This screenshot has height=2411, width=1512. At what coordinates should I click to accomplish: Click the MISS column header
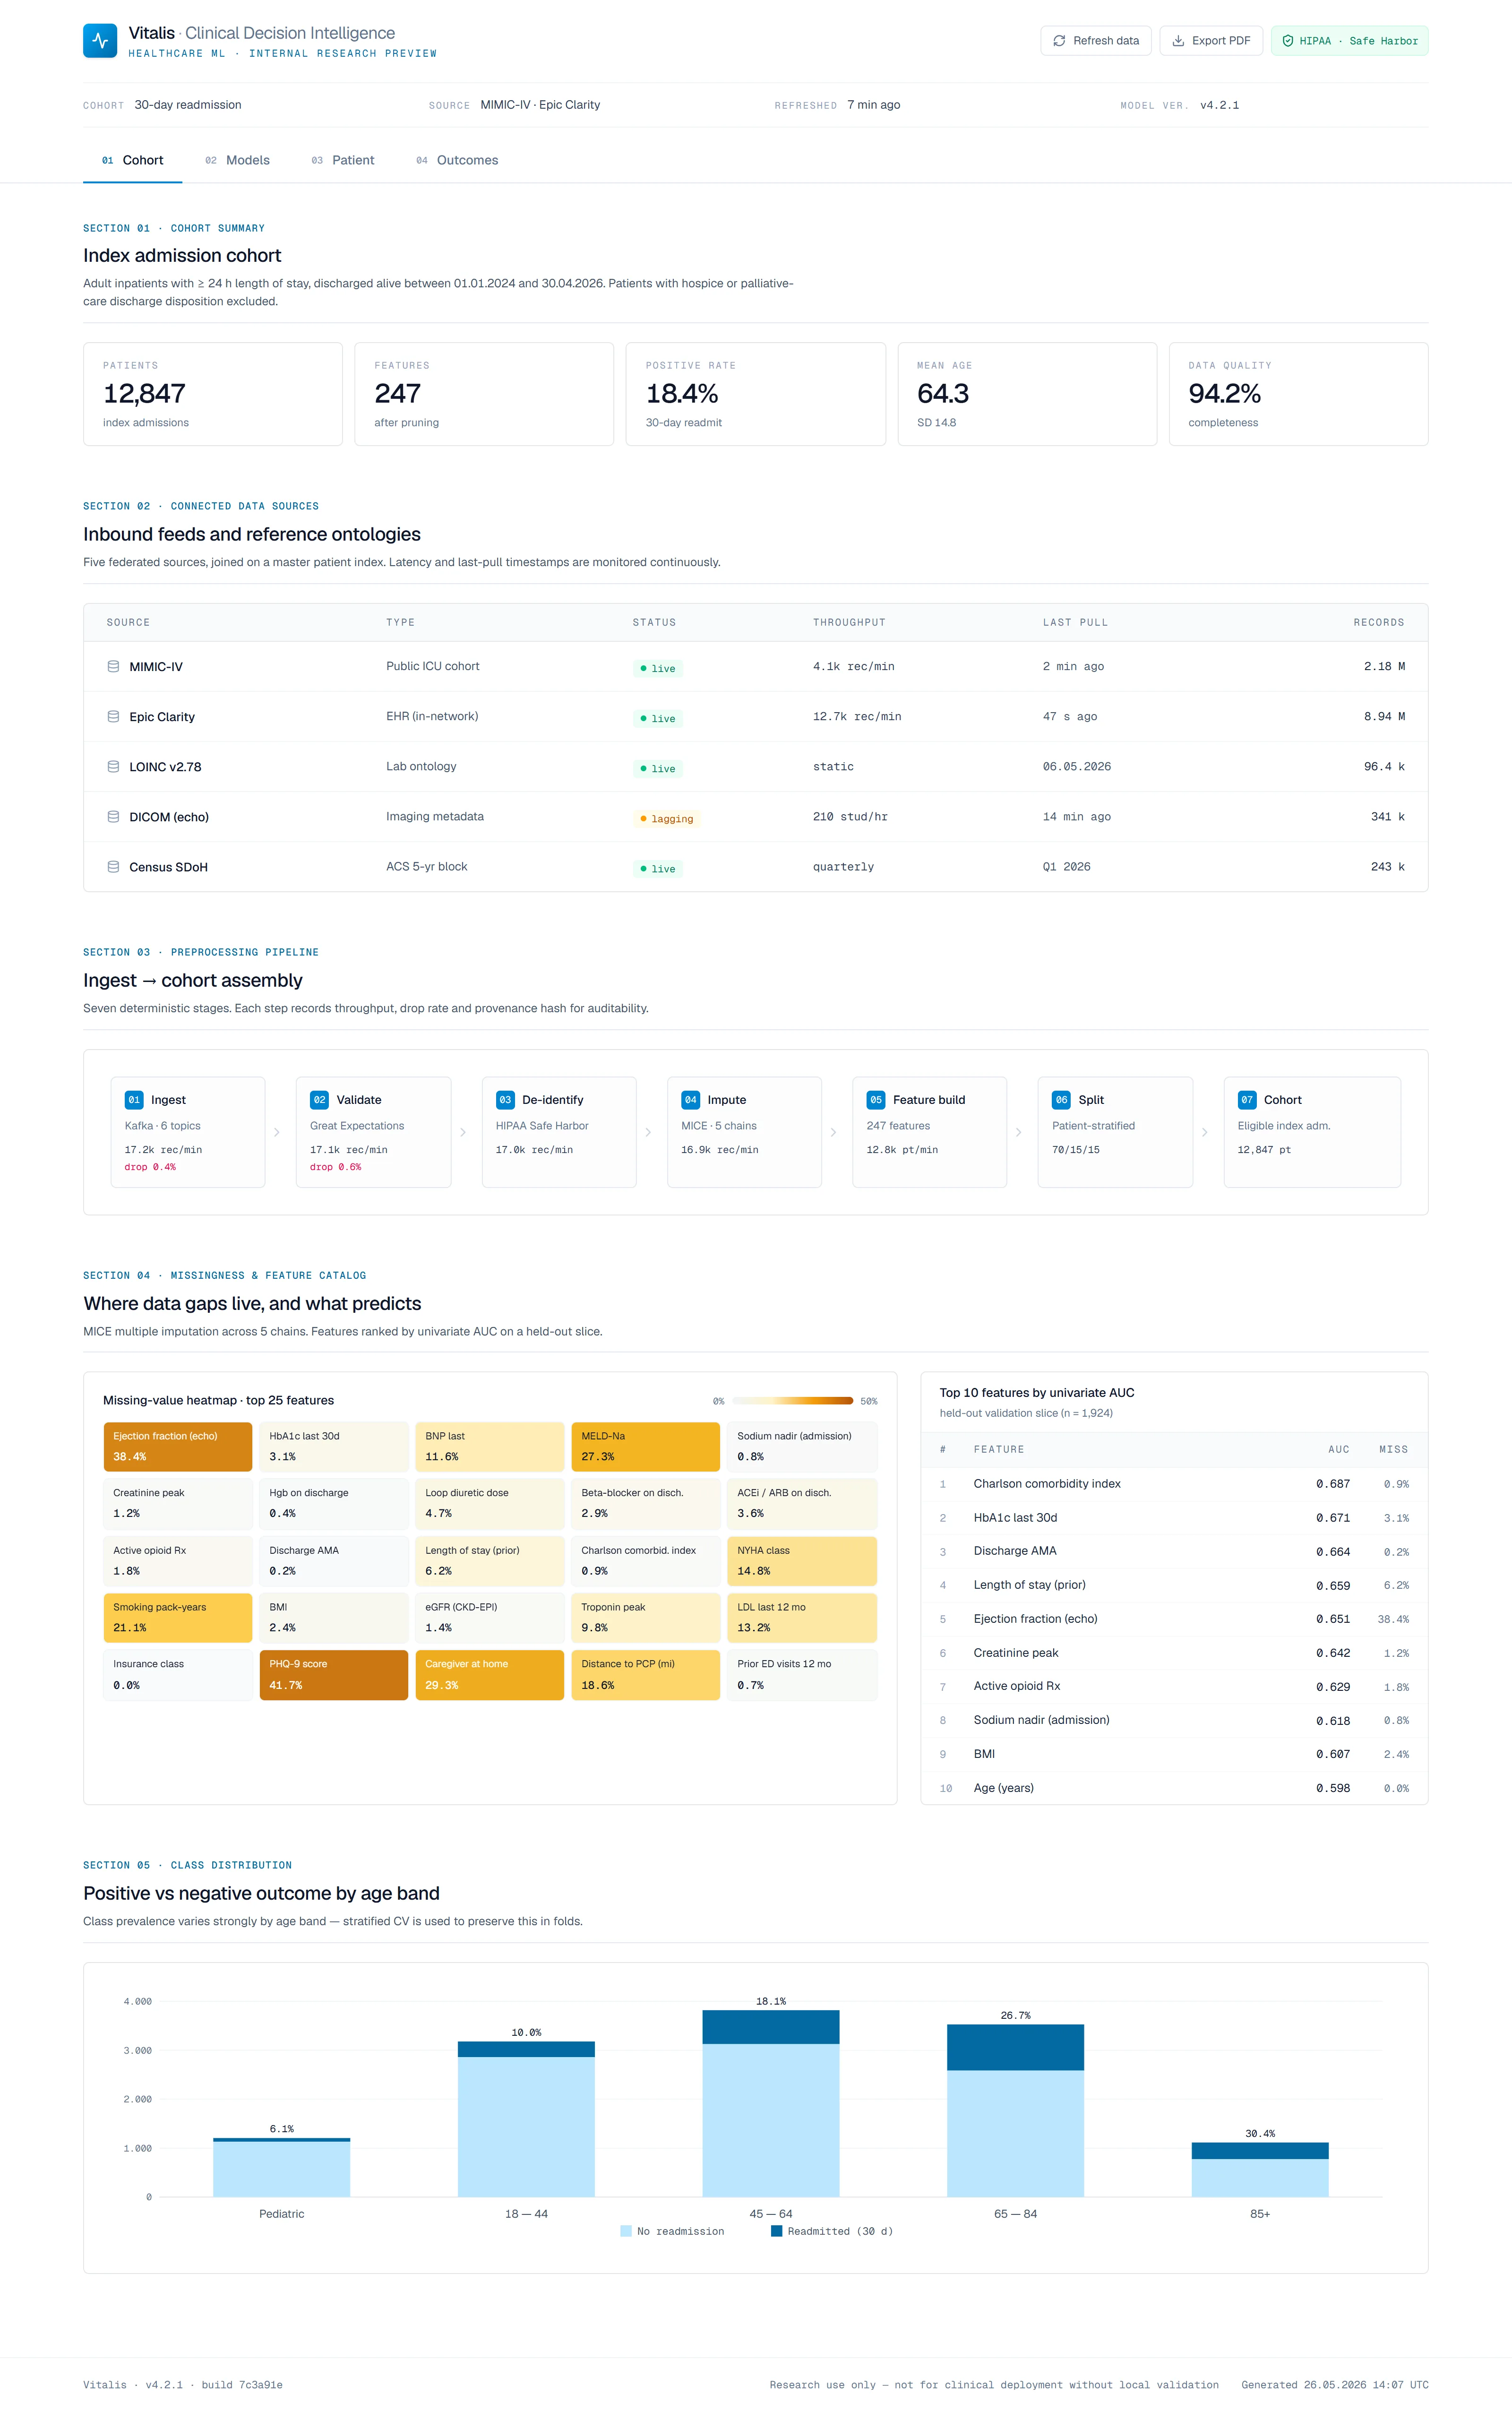click(x=1393, y=1449)
